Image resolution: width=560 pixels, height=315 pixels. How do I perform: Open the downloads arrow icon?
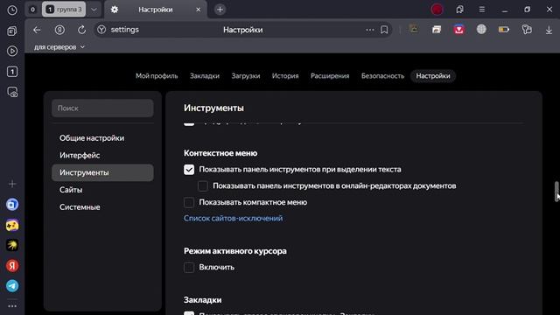(549, 30)
